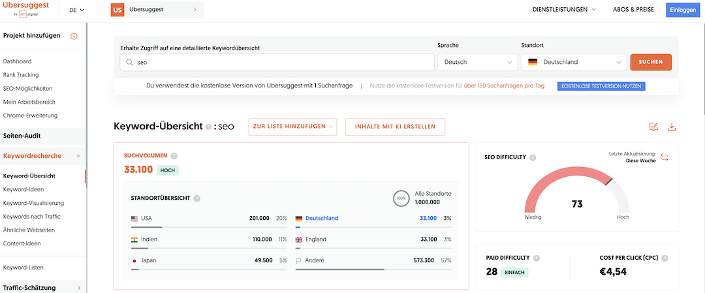Screen dimensions: 705x293
Task: Open the Standort dropdown showing Deutschland
Action: pos(574,63)
